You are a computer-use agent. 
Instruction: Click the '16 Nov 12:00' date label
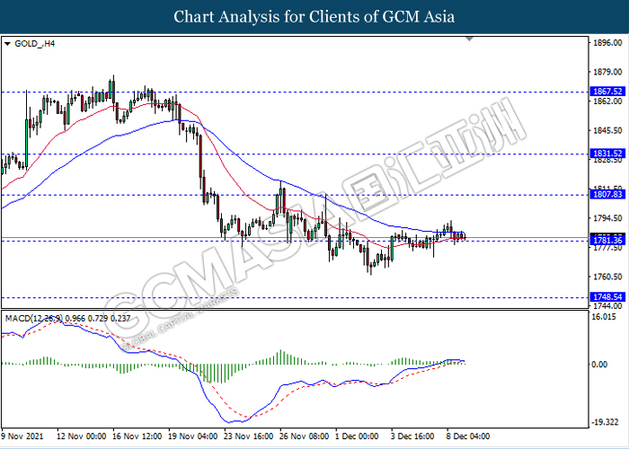click(x=137, y=436)
